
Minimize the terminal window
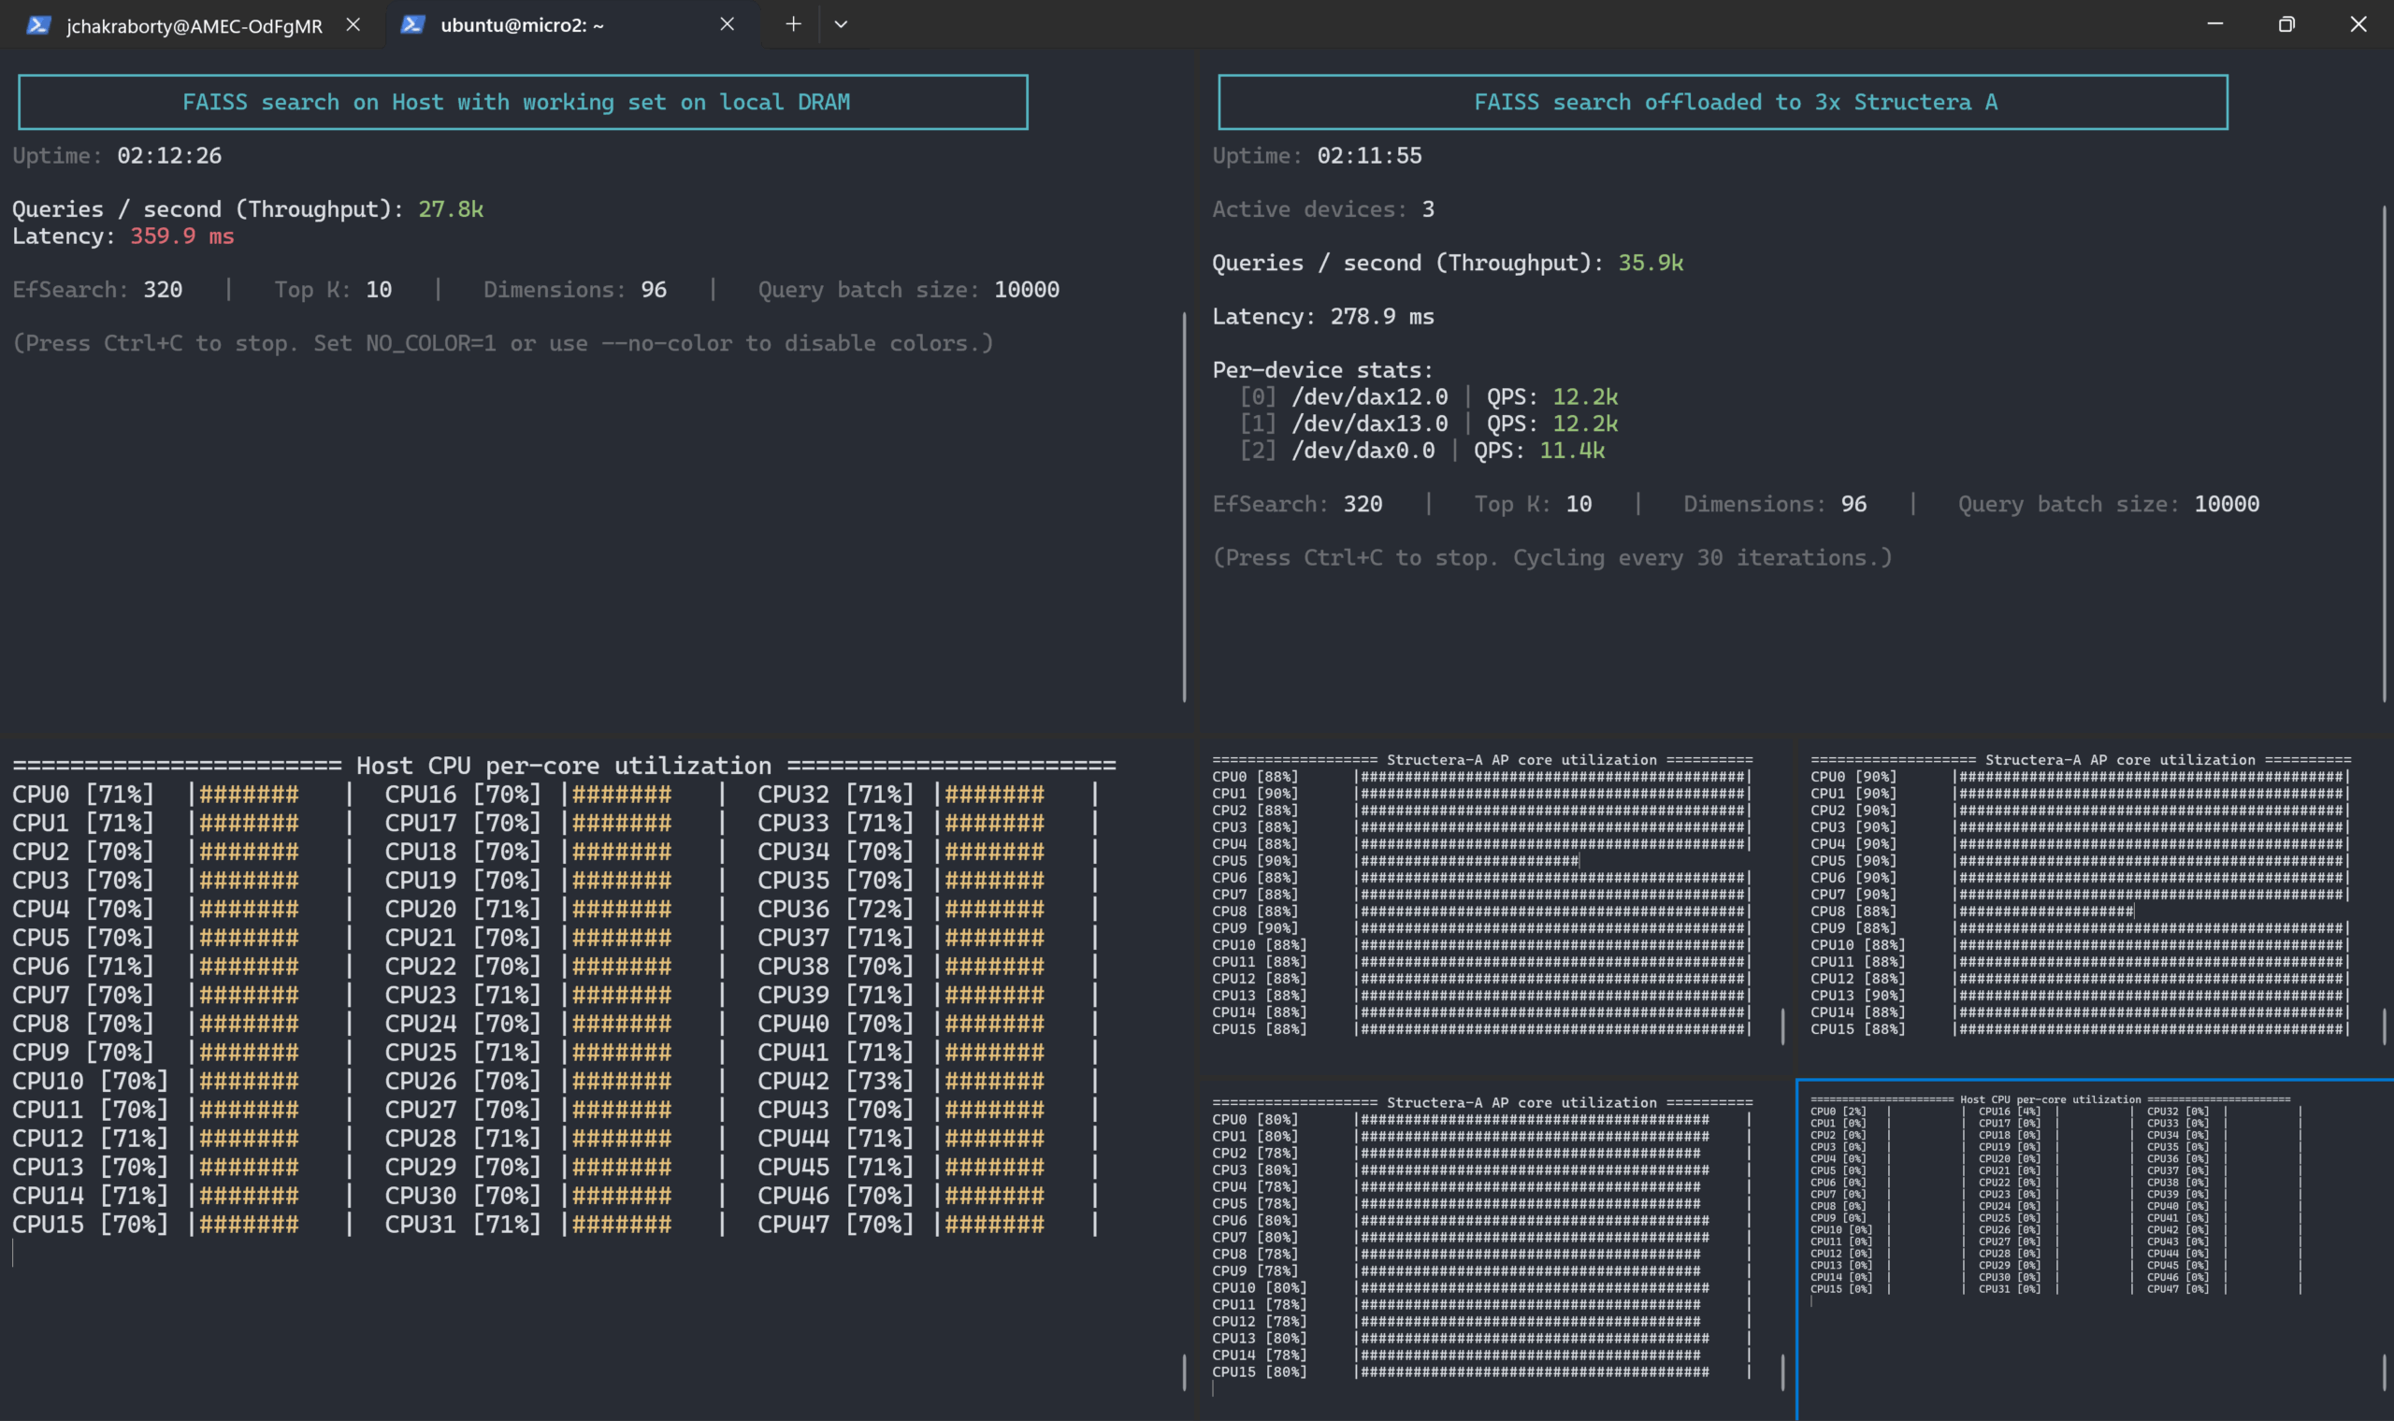point(2215,25)
